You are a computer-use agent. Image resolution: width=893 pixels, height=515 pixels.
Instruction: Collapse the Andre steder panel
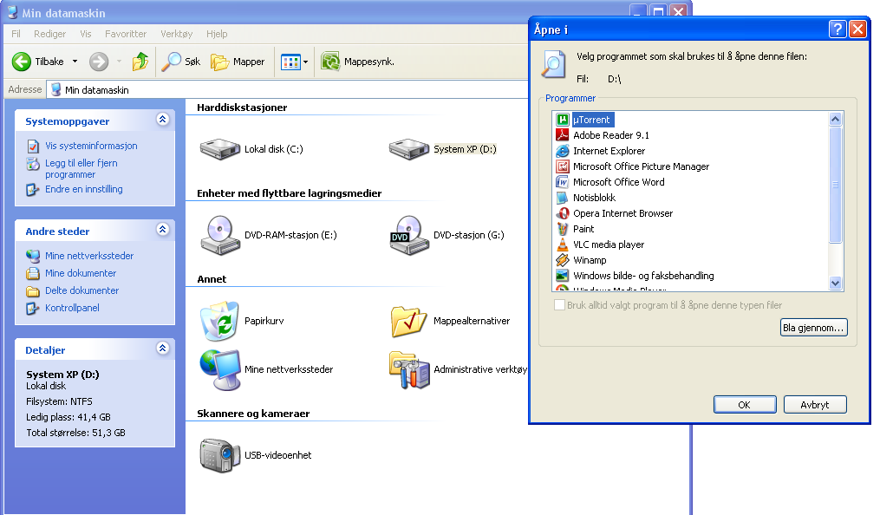(x=162, y=231)
